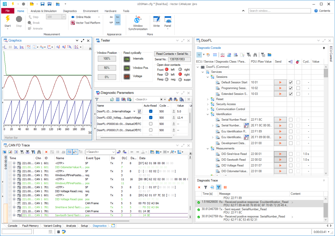Maximize the Graphics window with arrows icon
Image resolution: width=335 pixels, height=236 pixels.
[x=83, y=41]
